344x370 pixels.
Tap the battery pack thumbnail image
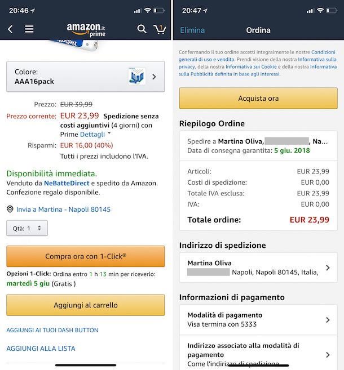point(136,77)
